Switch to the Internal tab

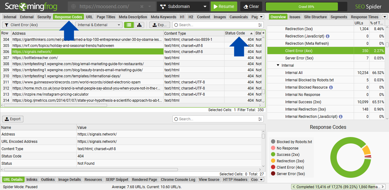(10, 17)
